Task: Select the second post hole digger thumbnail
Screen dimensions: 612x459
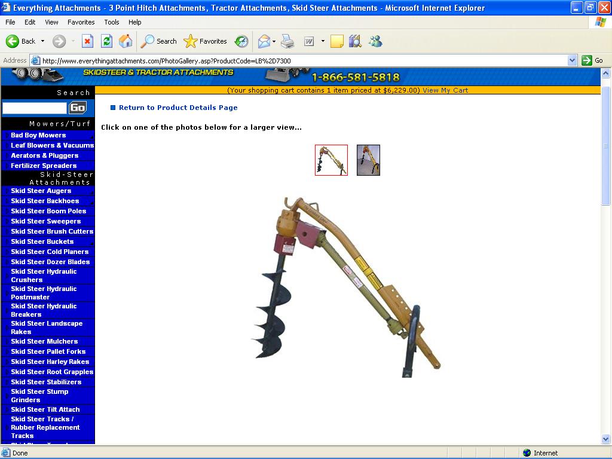Action: (x=368, y=160)
